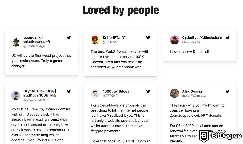Open the @AlexWGomezz handle
Screen dimensions: 243x144
[194, 96]
